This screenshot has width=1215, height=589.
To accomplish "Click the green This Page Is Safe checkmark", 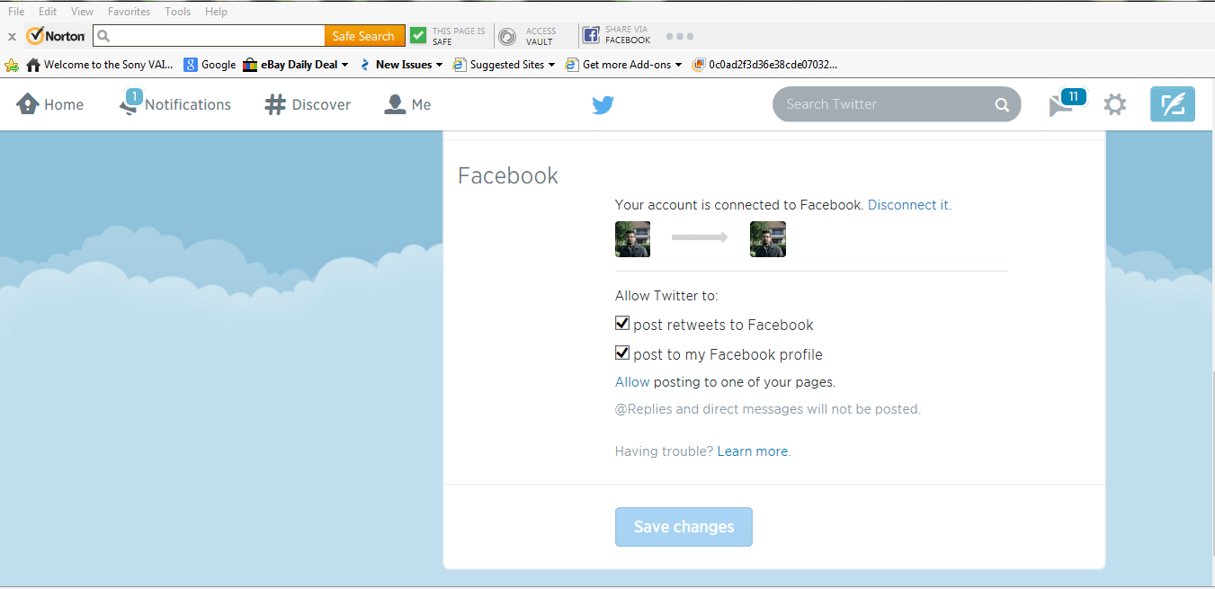I will [418, 35].
